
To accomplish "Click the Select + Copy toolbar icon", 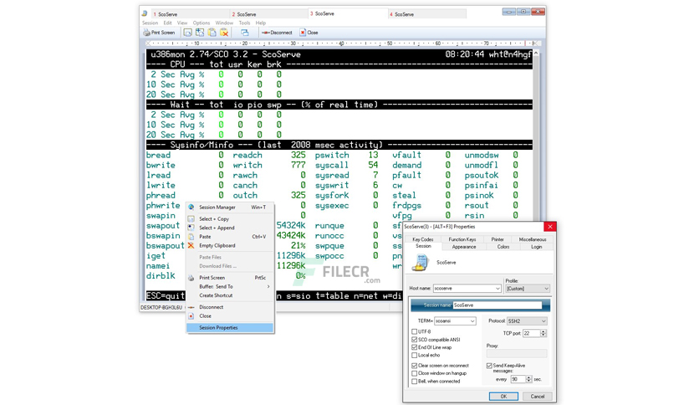I will click(x=187, y=33).
